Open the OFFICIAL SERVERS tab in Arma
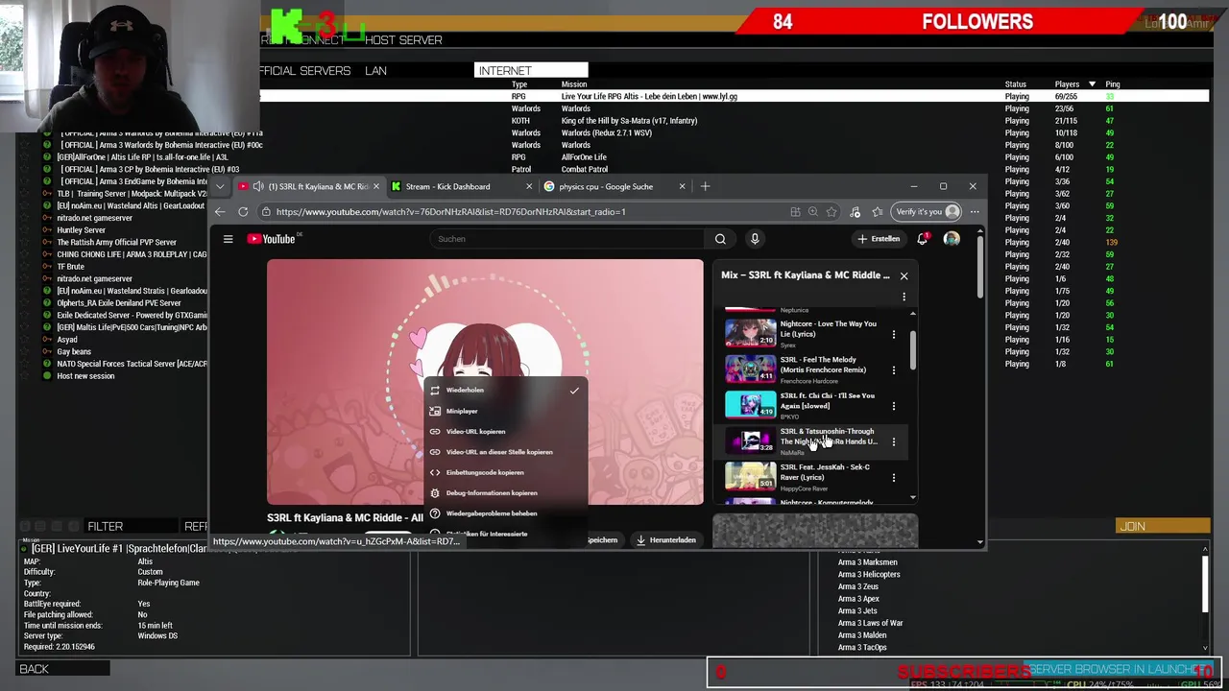 click(304, 71)
